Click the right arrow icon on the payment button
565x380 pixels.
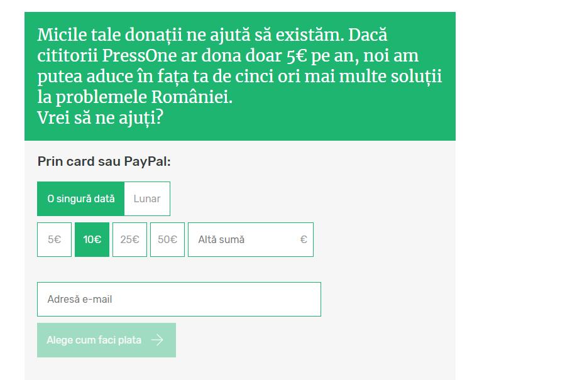(157, 340)
